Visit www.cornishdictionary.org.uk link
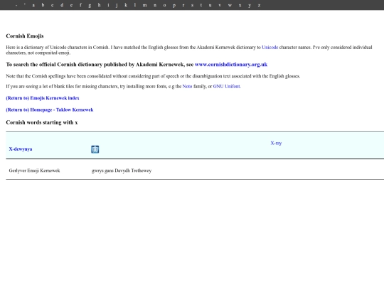This screenshot has height=288, width=384. [231, 65]
